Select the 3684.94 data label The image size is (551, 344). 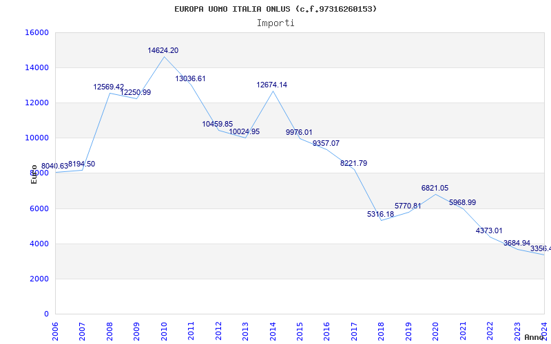coord(517,243)
